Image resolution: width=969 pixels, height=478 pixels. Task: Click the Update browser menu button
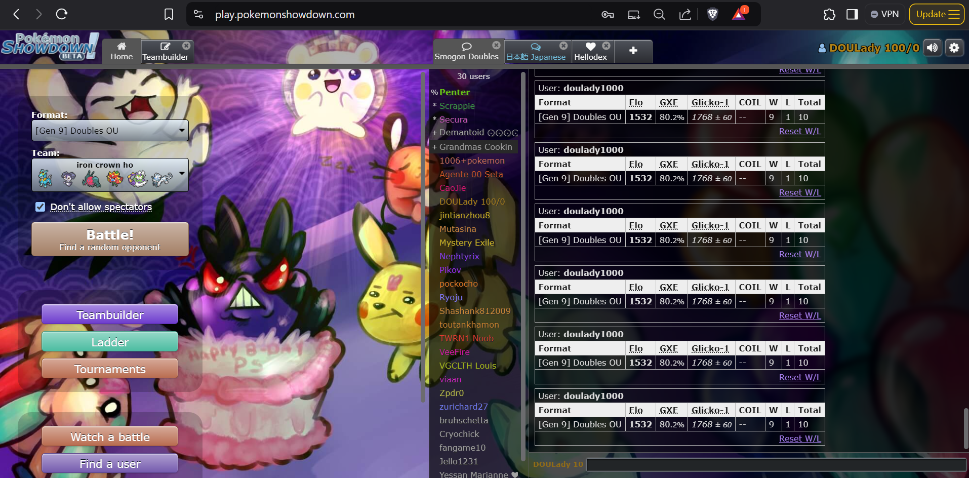pos(937,14)
